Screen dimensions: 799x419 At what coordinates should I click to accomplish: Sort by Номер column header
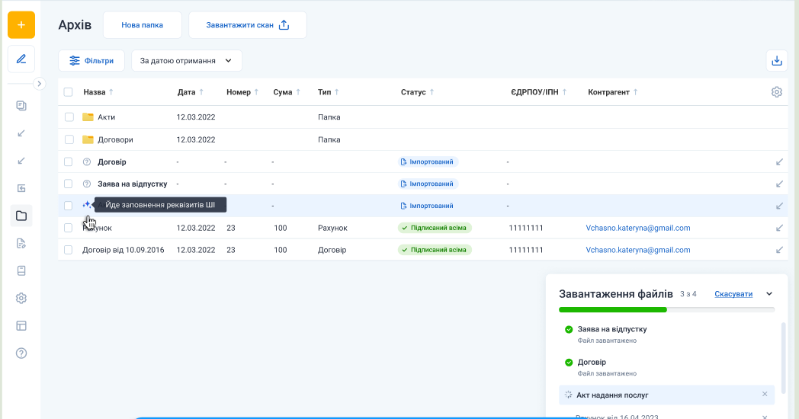(242, 92)
